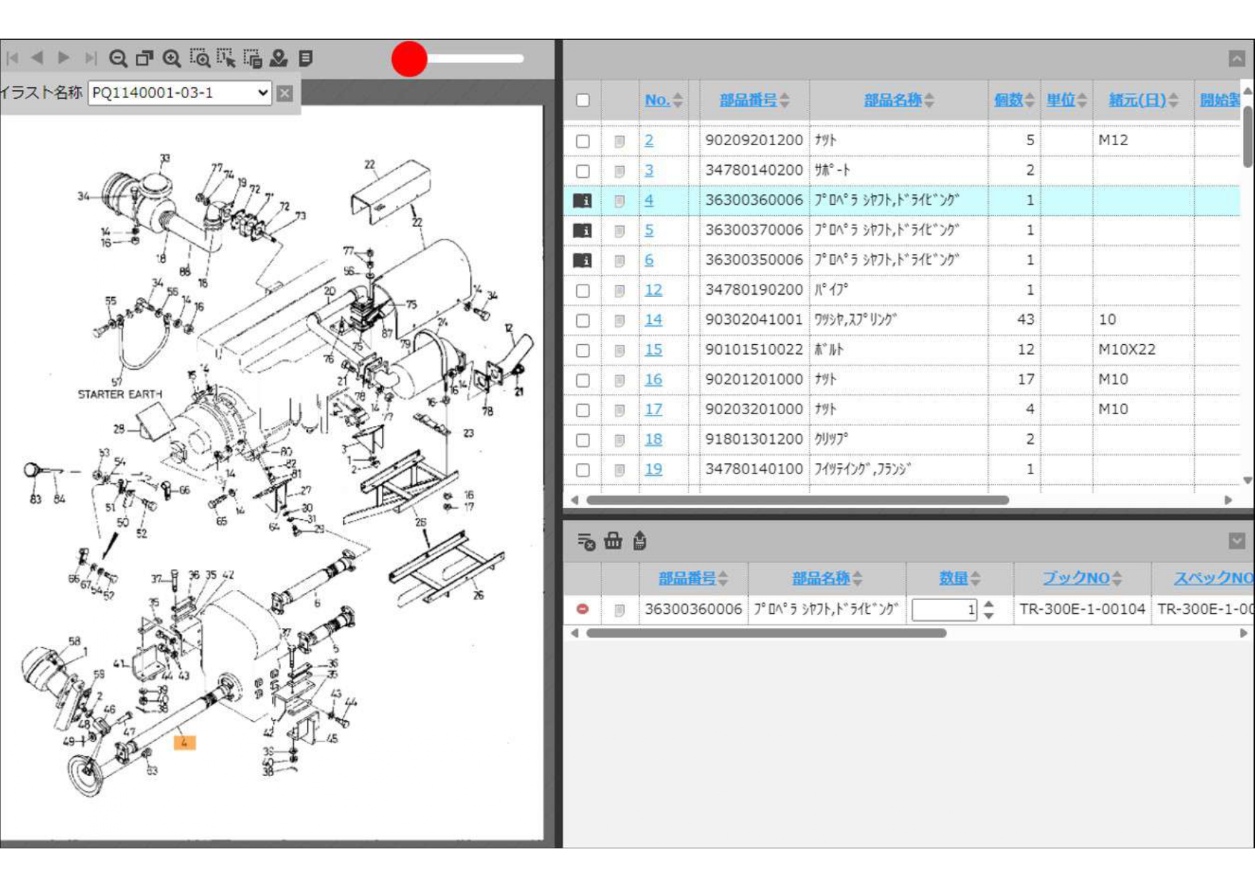
Task: Click the zoom out magnifier icon
Action: (118, 59)
